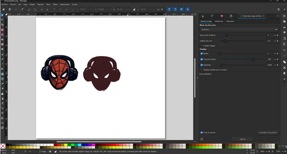Open the Objeto menu
Screen dimensions: 287x154
32,4
